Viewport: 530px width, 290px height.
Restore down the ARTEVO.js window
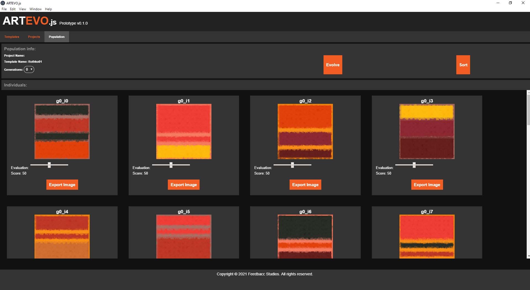tap(510, 3)
